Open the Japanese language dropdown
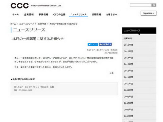Screen dimensions: 163x122 (148, 13)
